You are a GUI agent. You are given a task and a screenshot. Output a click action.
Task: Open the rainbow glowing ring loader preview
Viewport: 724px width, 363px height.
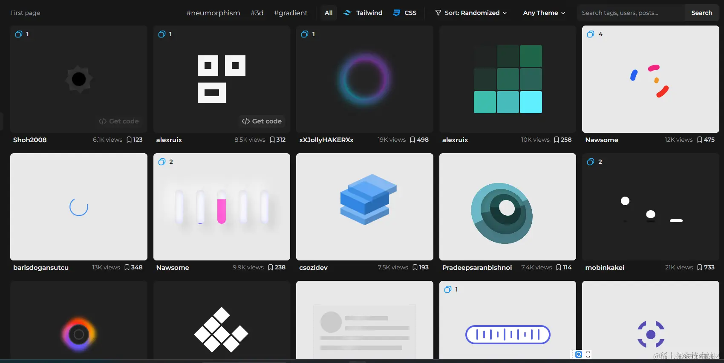[79, 320]
